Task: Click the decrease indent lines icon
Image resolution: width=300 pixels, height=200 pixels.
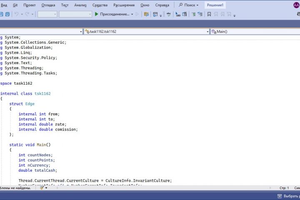Action: click(x=194, y=14)
